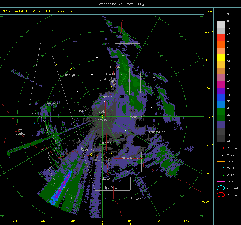Click the Didsbury town label
This screenshot has height=225, width=241.
point(101,120)
